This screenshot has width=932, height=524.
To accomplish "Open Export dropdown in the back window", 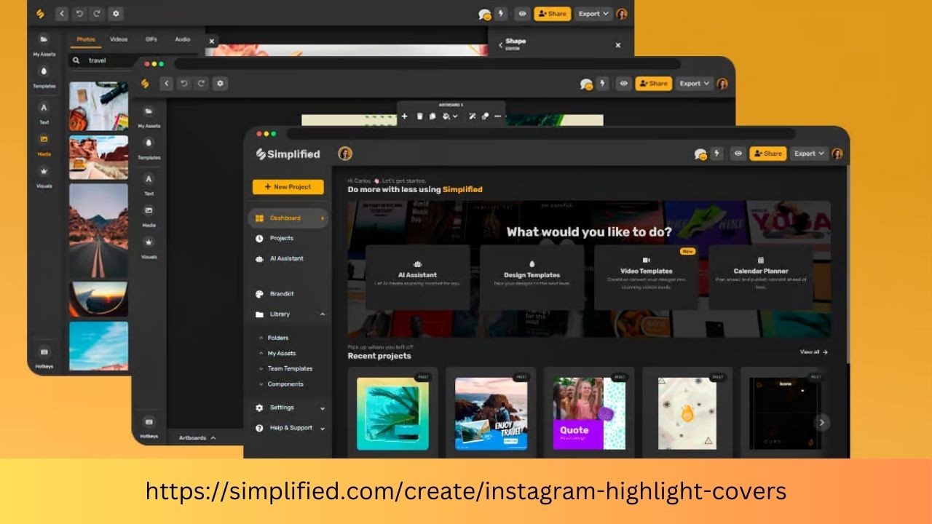I will click(593, 14).
